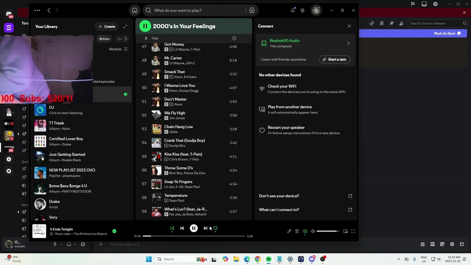Toggle the Discord microphone mute
Image resolution: width=471 pixels, height=265 pixels.
[55, 244]
